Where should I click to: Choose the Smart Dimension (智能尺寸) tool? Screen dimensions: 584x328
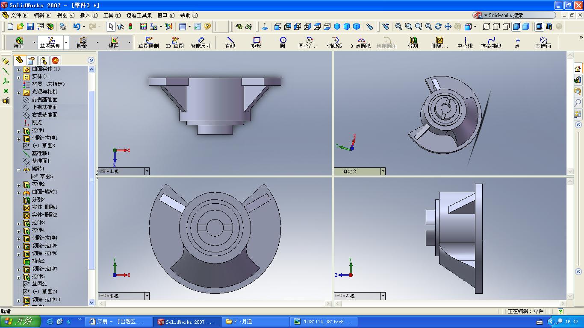pyautogui.click(x=201, y=42)
